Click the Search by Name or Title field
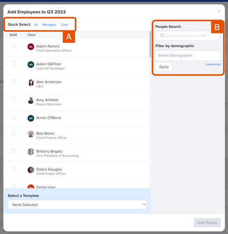 (188, 36)
